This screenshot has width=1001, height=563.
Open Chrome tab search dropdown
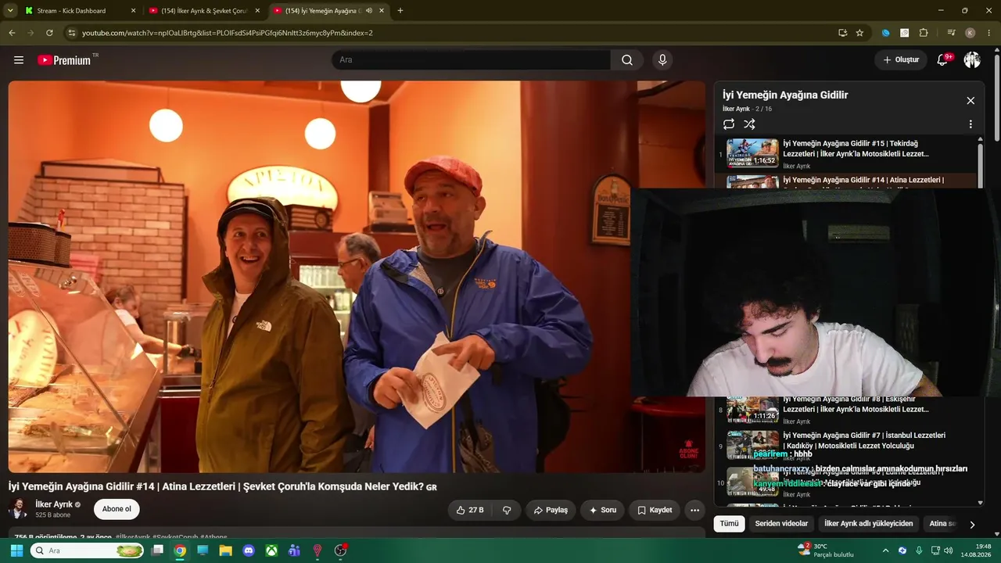click(x=10, y=11)
